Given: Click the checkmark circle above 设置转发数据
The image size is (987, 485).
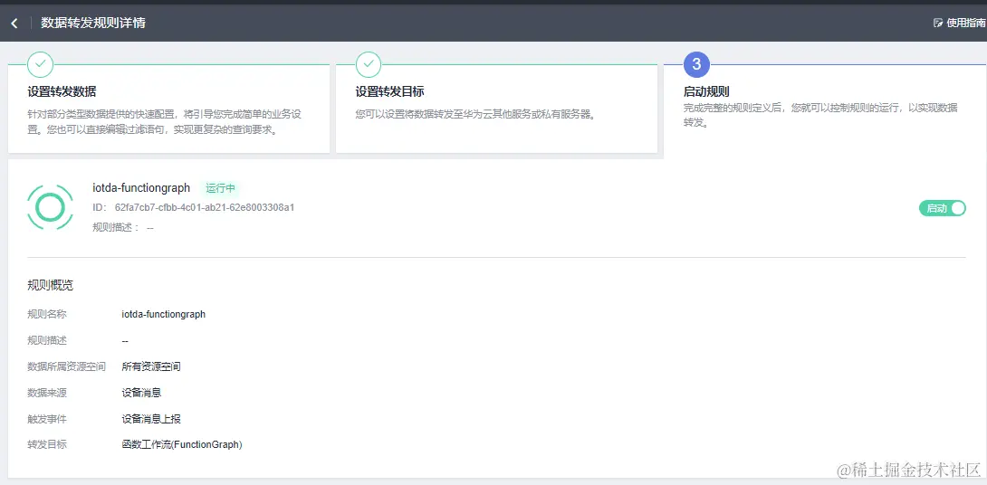Looking at the screenshot, I should click(40, 64).
